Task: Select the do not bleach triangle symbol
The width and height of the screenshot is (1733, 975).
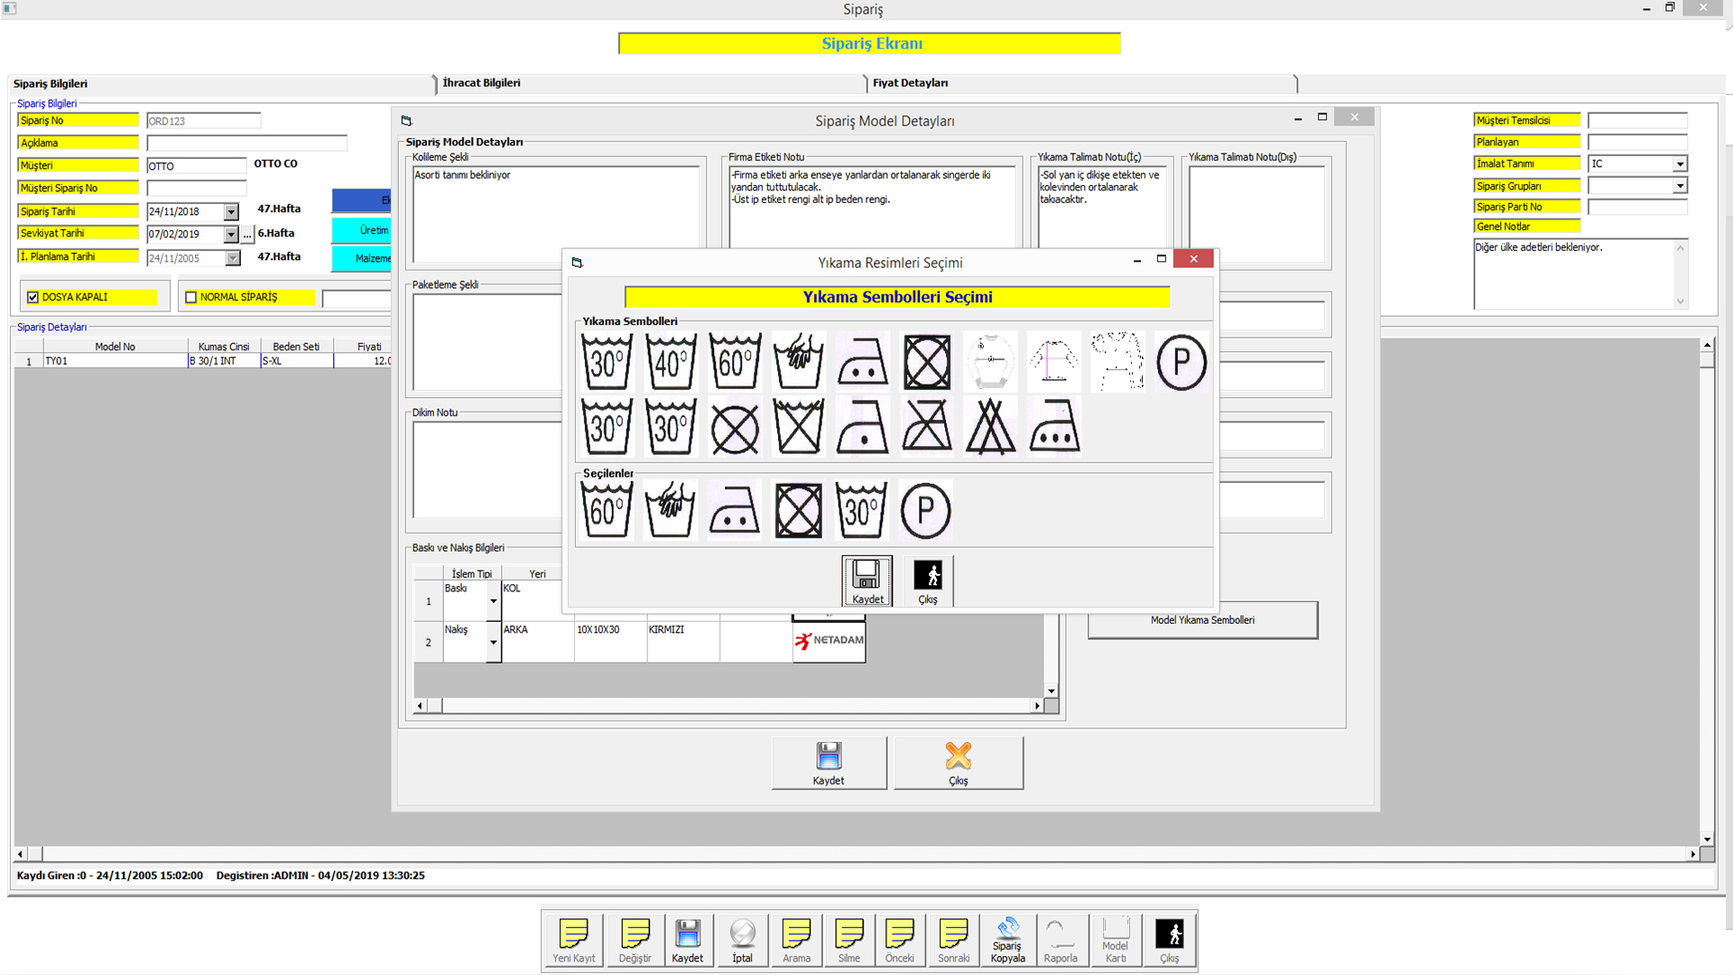Action: tap(990, 427)
